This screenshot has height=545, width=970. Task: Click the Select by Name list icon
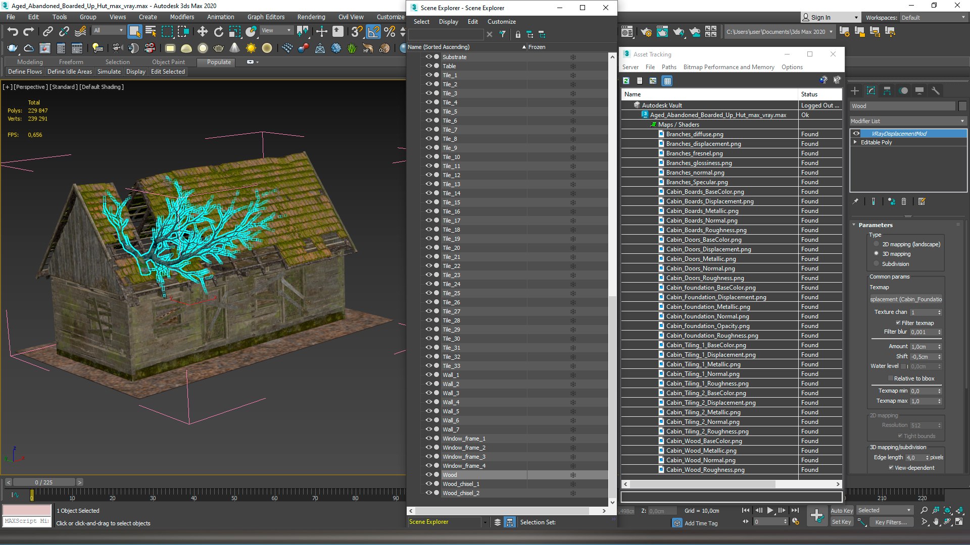151,32
